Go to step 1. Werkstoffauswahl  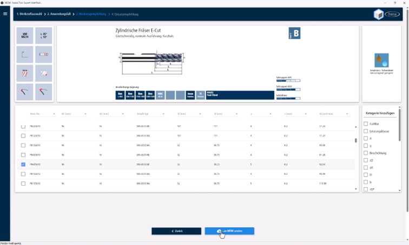pyautogui.click(x=29, y=14)
